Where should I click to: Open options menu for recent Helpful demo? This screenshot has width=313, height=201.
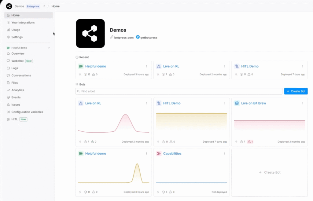[x=146, y=66]
